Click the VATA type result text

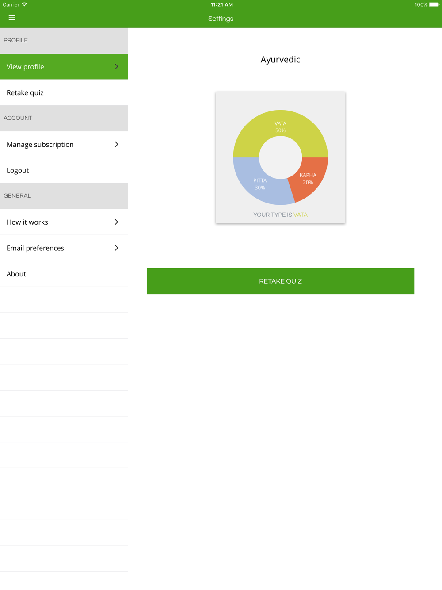click(x=301, y=215)
